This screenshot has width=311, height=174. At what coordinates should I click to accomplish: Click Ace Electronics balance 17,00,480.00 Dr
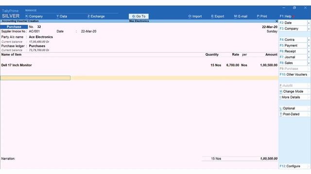39,42
